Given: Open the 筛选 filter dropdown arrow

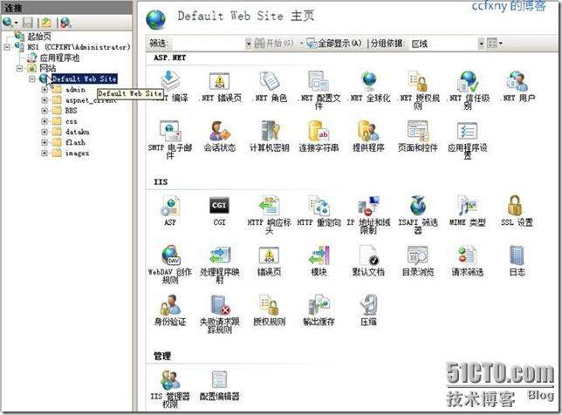Looking at the screenshot, I should coord(249,44).
